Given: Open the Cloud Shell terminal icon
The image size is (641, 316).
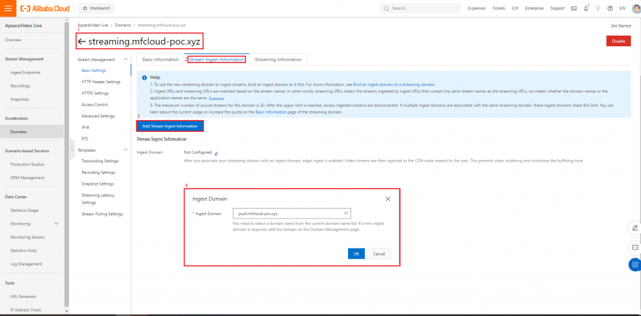Looking at the screenshot, I should tap(574, 8).
